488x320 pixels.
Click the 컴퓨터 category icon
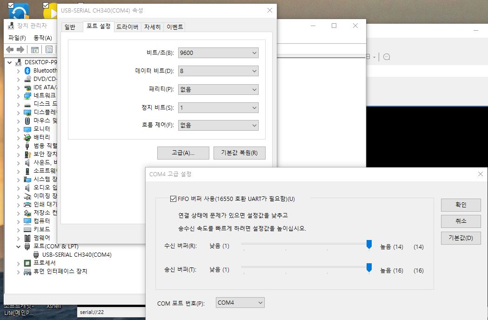click(x=27, y=221)
